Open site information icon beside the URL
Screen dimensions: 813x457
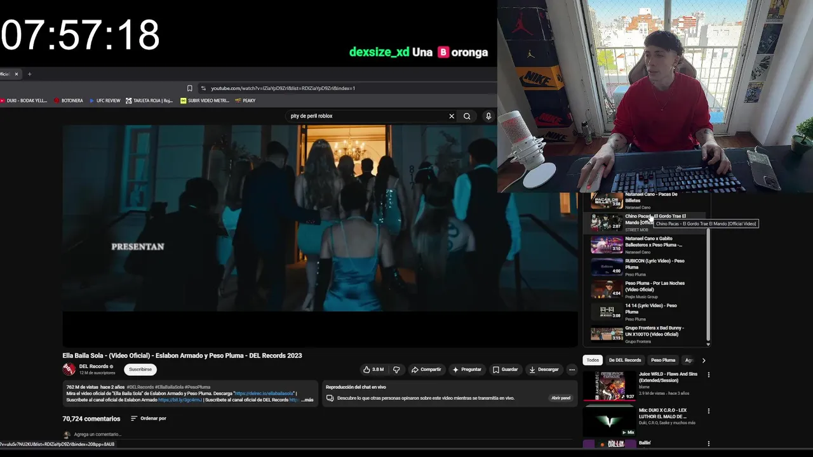pos(203,88)
